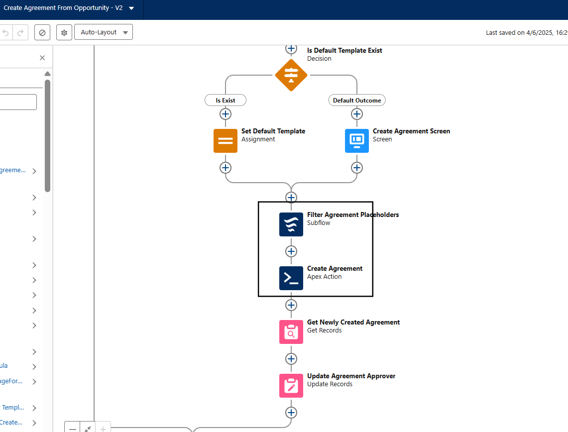
Task: Add element above Filter Agreement Placeholders subflow
Action: (x=291, y=198)
